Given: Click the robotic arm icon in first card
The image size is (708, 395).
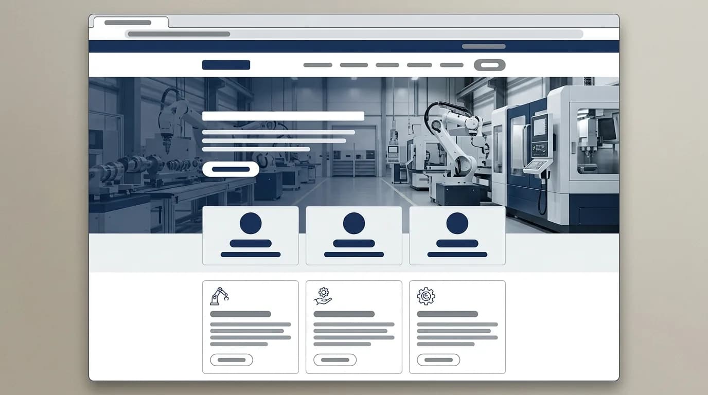Looking at the screenshot, I should (x=219, y=296).
